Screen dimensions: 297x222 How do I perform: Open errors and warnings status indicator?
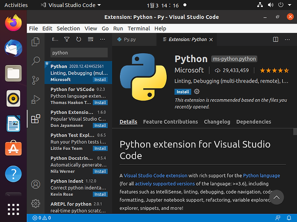pyautogui.click(x=42, y=218)
